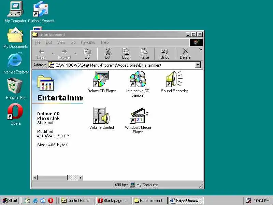The image size is (273, 205).
Task: Expand the Forward history dropdown arrow
Action: pyautogui.click(x=75, y=54)
